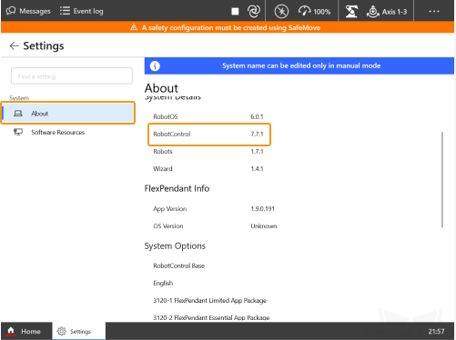This screenshot has height=340, width=456.
Task: Open the Event log list
Action: tap(81, 11)
